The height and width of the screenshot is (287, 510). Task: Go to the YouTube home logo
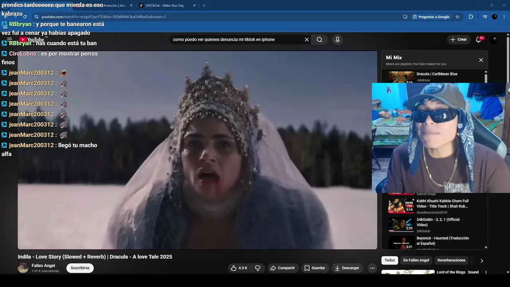(31, 39)
